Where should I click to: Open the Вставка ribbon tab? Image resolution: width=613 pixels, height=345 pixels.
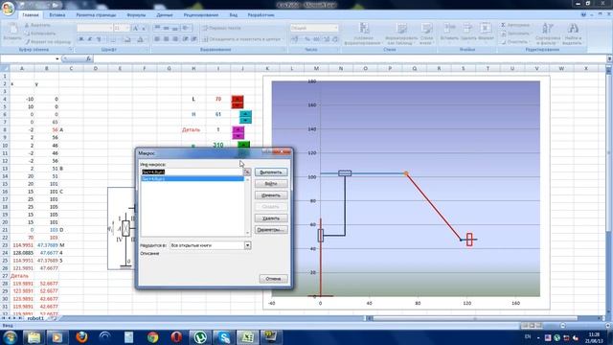(x=57, y=15)
